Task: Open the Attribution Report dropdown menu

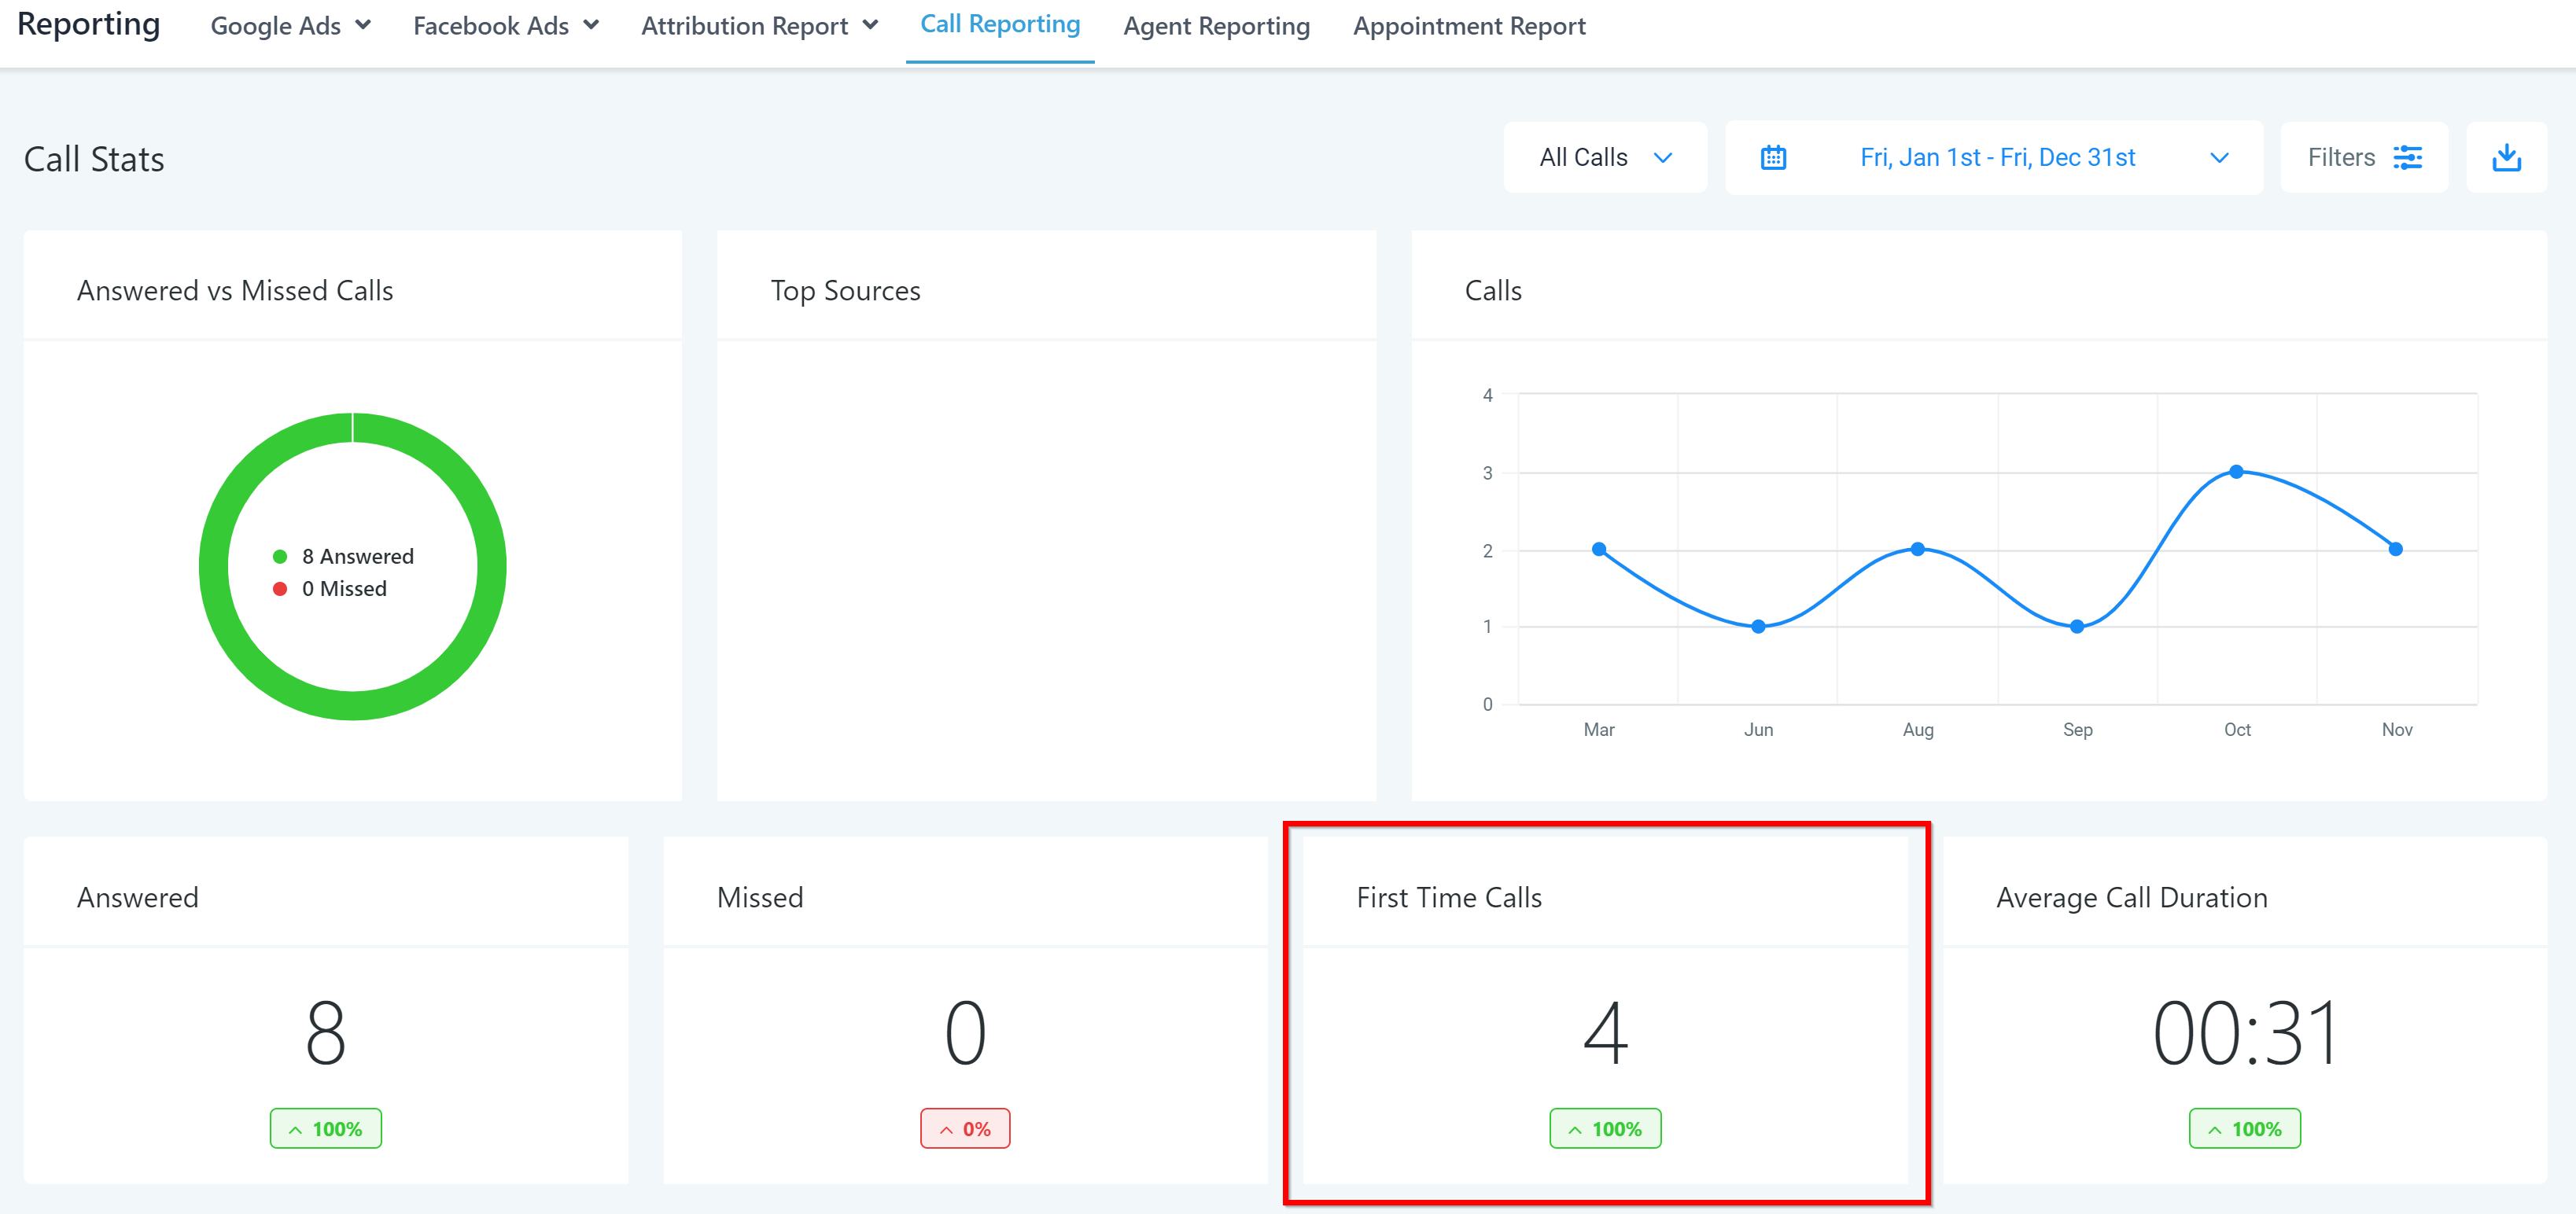Action: tap(759, 26)
